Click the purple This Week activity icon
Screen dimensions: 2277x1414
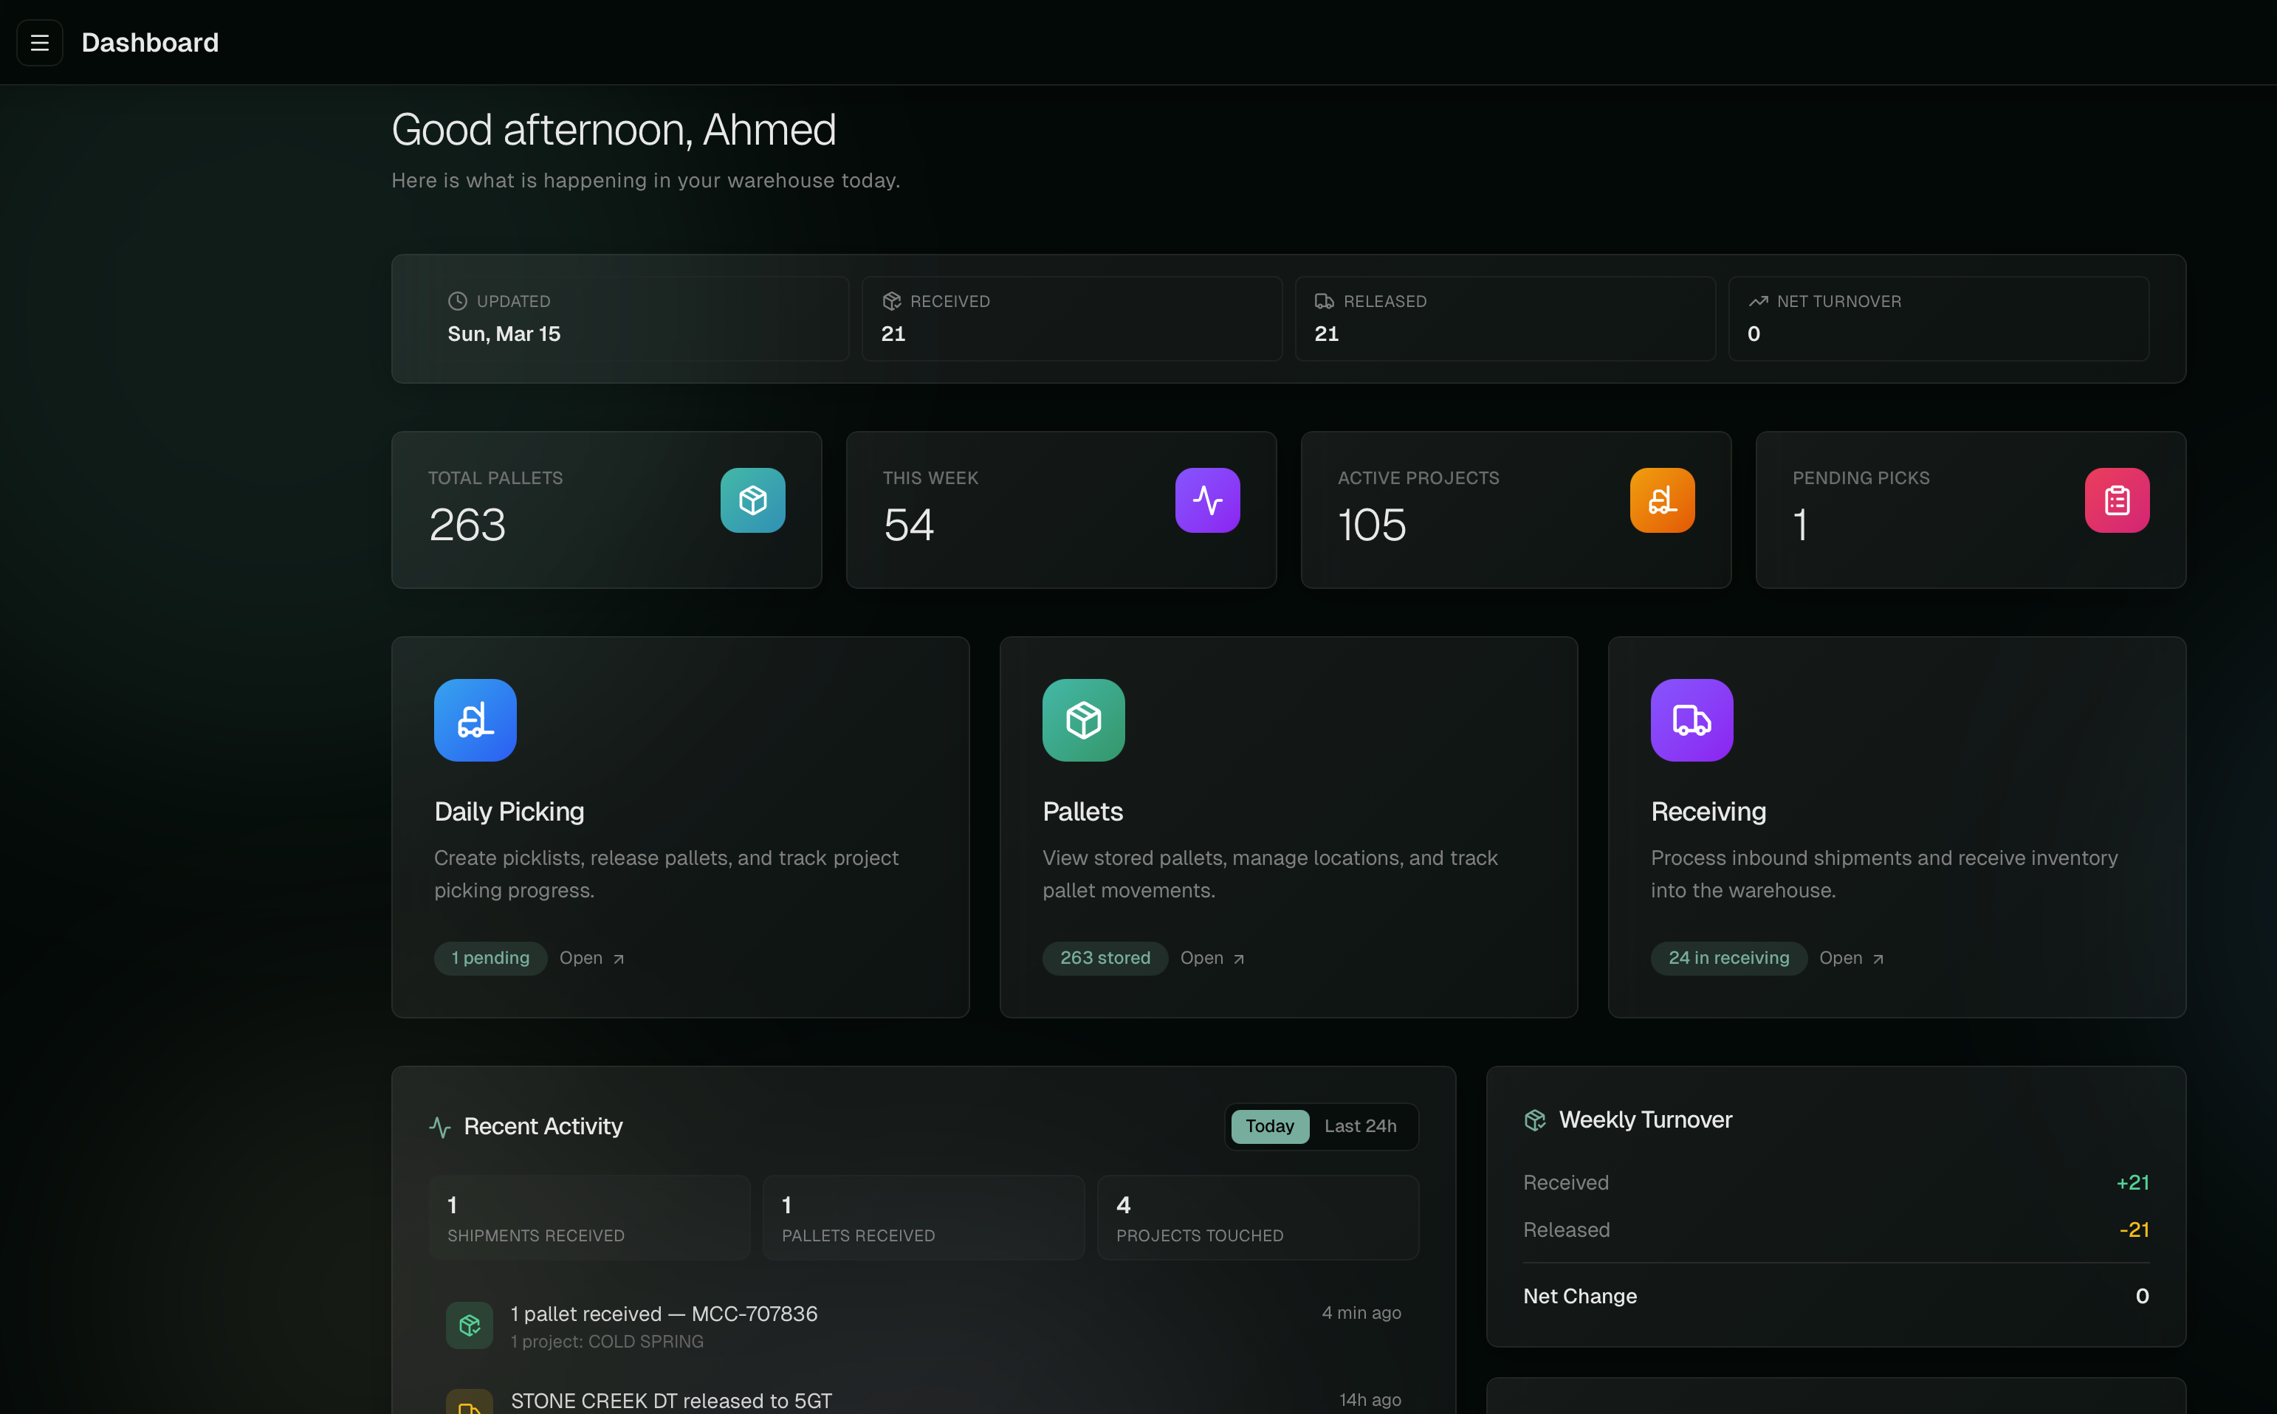1206,500
